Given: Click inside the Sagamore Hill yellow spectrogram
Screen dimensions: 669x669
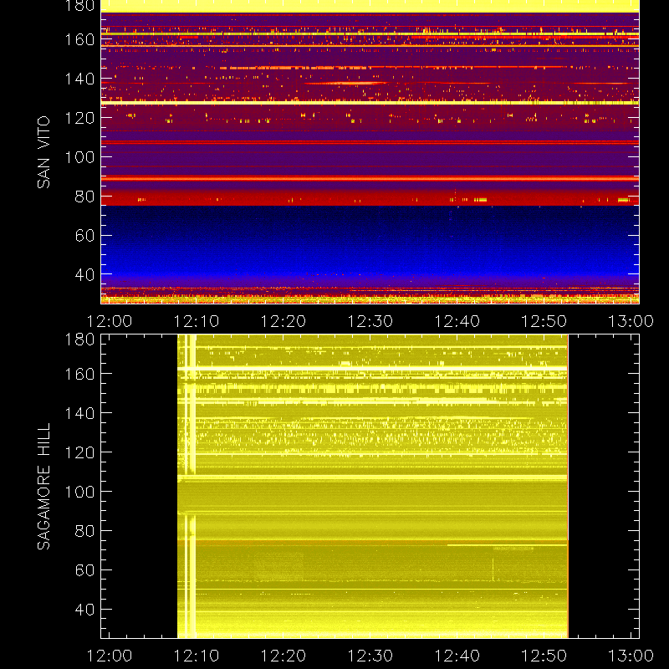Looking at the screenshot, I should point(372,487).
